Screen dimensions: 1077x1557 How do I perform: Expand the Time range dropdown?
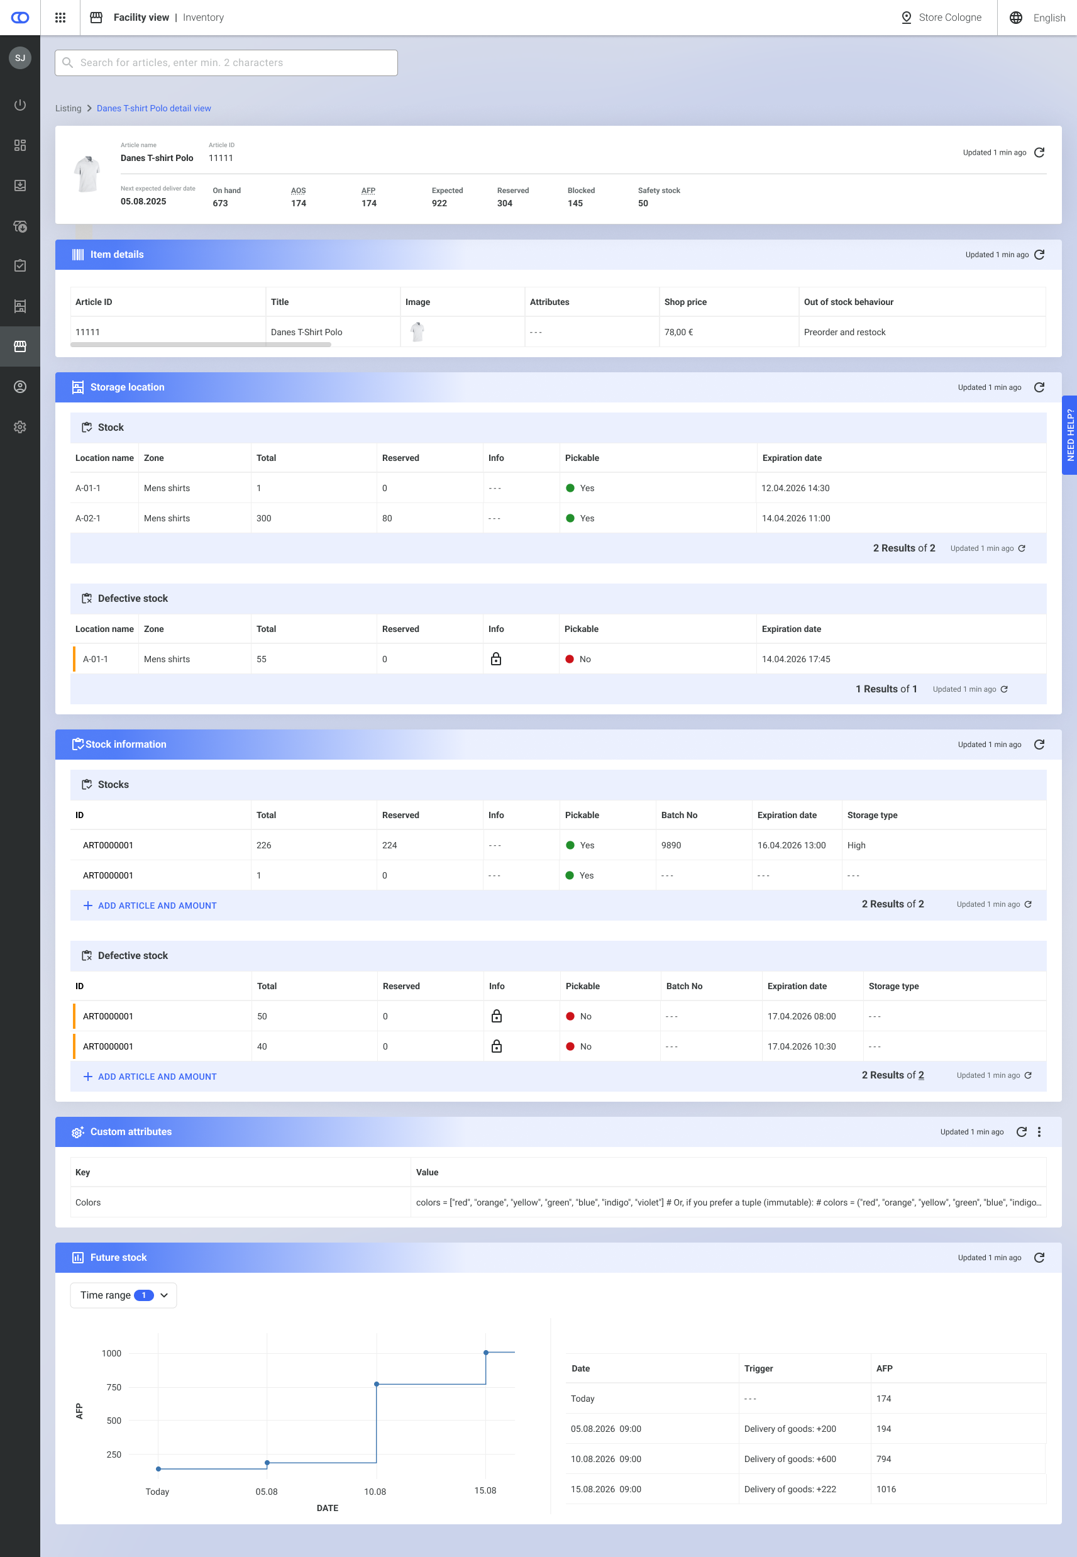click(123, 1295)
